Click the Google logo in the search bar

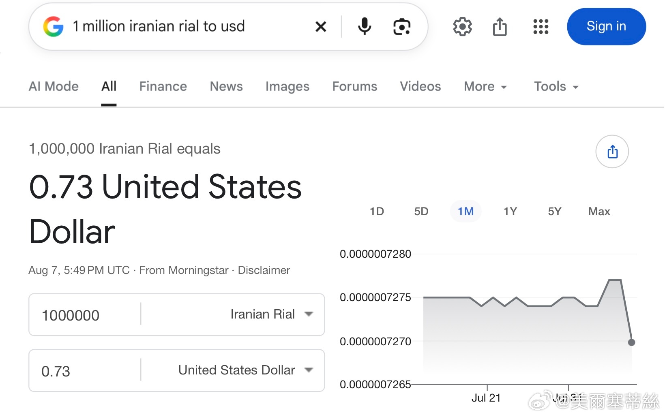point(53,27)
